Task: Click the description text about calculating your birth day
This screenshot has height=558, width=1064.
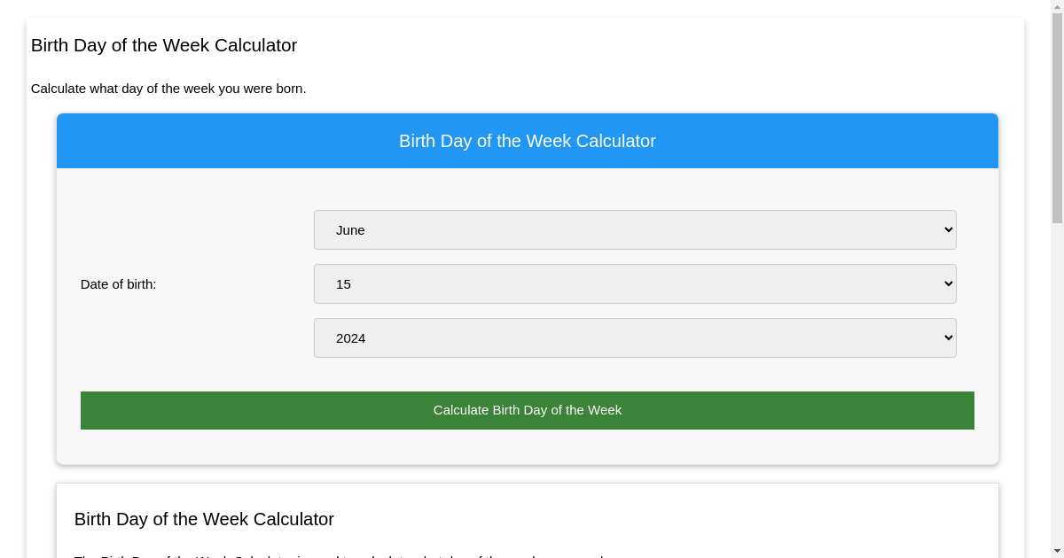Action: coord(168,89)
